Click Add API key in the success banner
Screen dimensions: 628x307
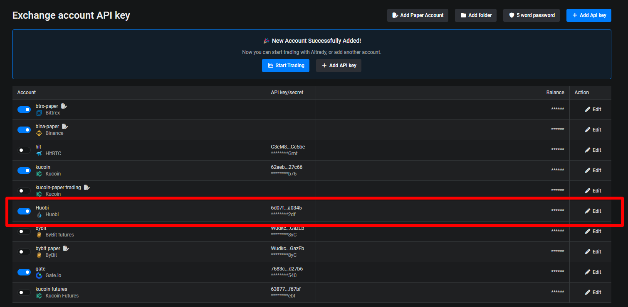339,66
